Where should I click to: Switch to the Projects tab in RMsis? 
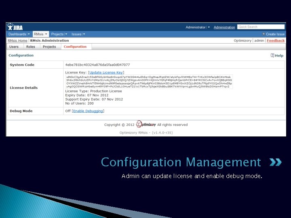(49, 47)
